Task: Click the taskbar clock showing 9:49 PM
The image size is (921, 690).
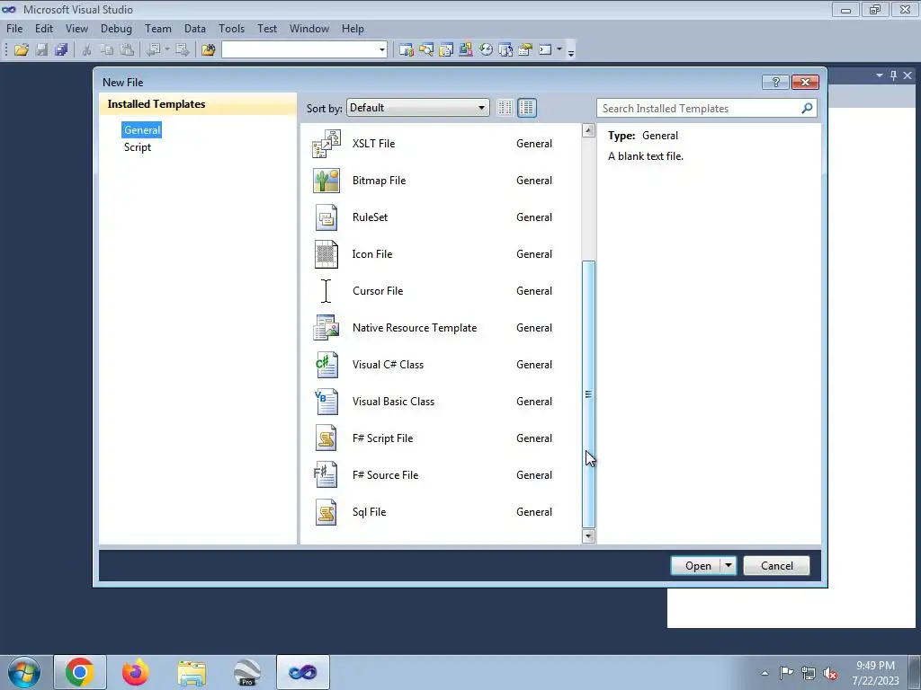Action: [x=875, y=673]
